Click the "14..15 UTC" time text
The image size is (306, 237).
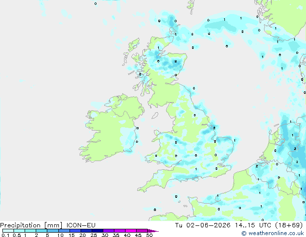[253, 225]
